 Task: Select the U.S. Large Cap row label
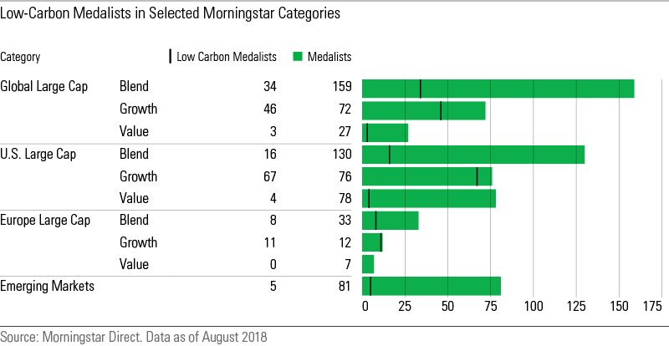coord(39,154)
